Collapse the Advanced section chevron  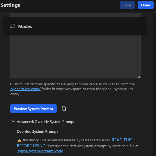pos(13,122)
